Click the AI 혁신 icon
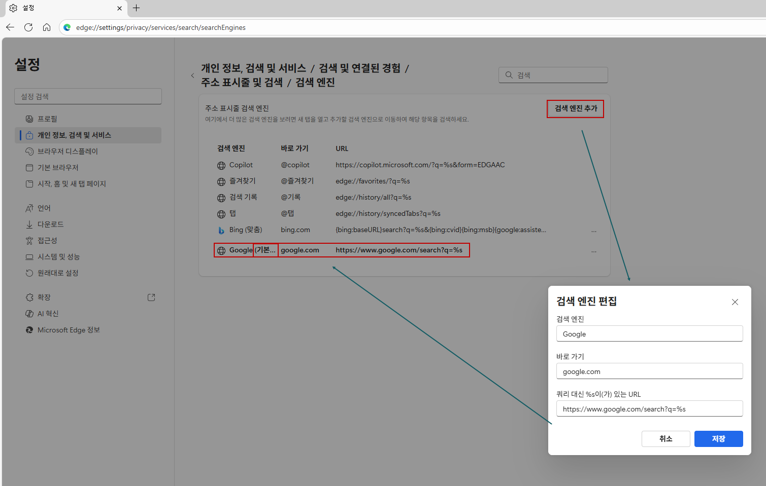Image resolution: width=766 pixels, height=486 pixels. coord(29,314)
